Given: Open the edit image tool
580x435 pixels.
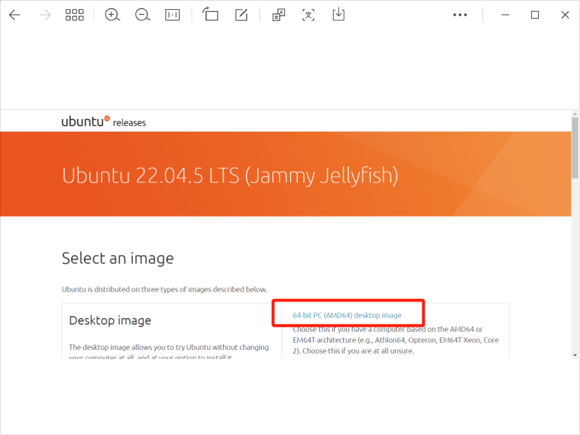Looking at the screenshot, I should (x=241, y=14).
